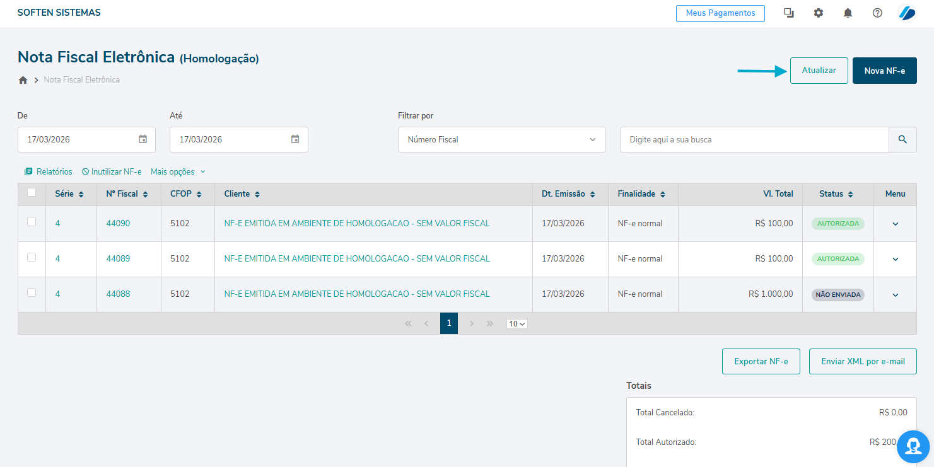The height and width of the screenshot is (467, 934).
Task: Open the calendar picker for De date
Action: [143, 139]
